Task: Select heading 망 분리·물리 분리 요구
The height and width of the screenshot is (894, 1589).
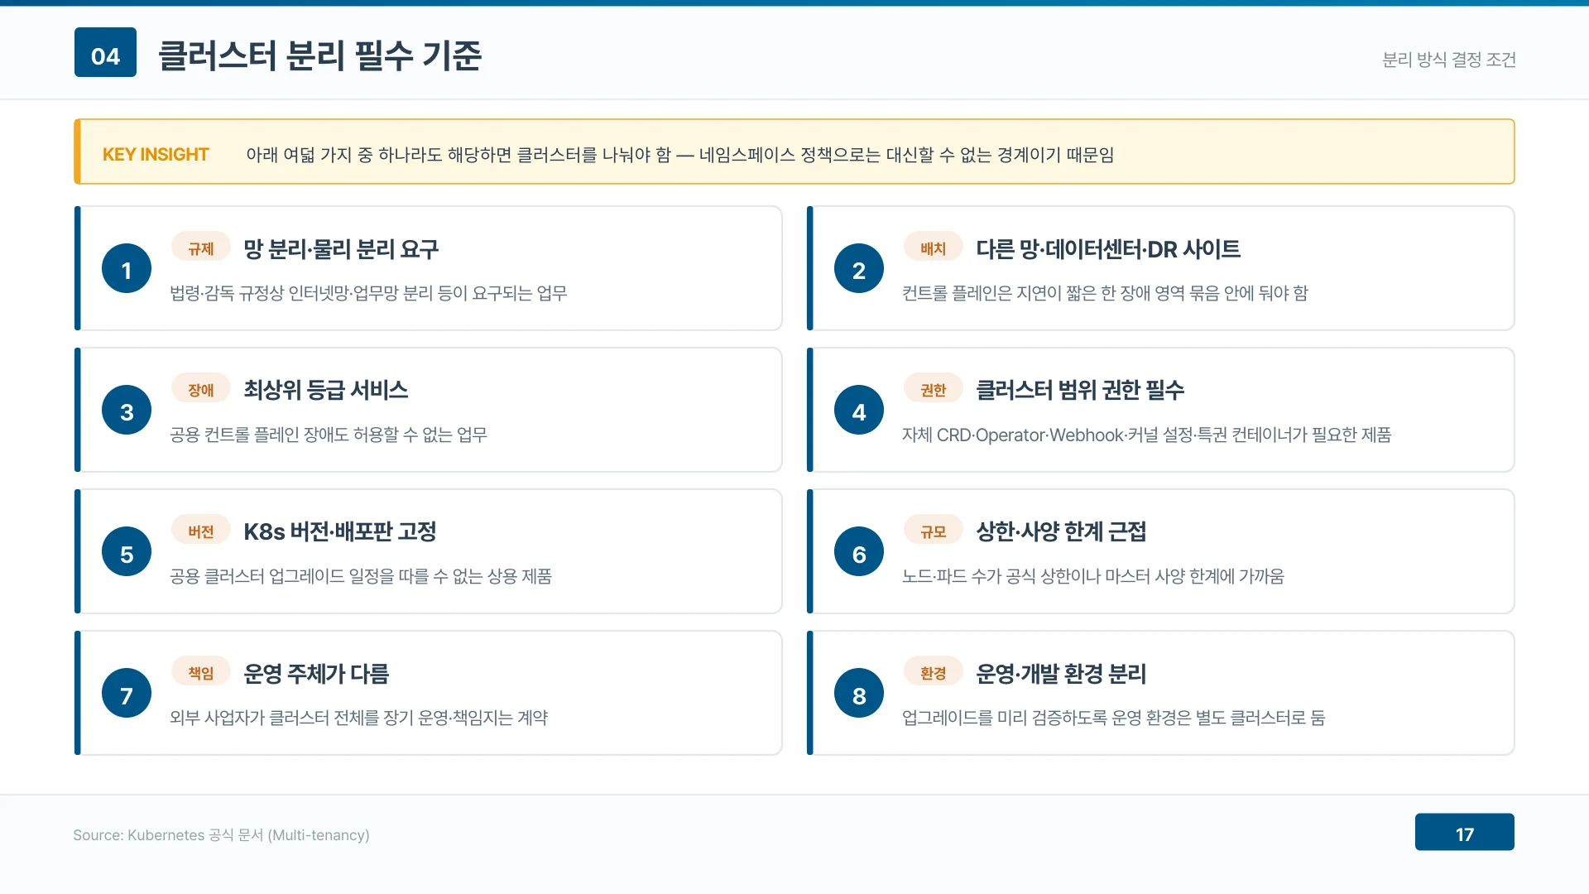Action: pos(341,249)
